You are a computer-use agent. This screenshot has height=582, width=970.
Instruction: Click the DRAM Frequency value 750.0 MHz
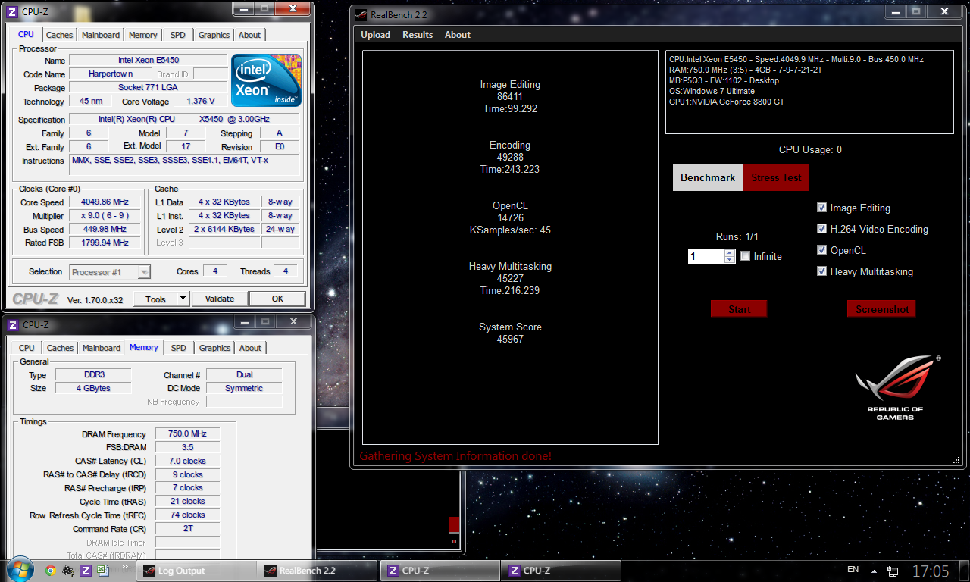[x=187, y=433]
